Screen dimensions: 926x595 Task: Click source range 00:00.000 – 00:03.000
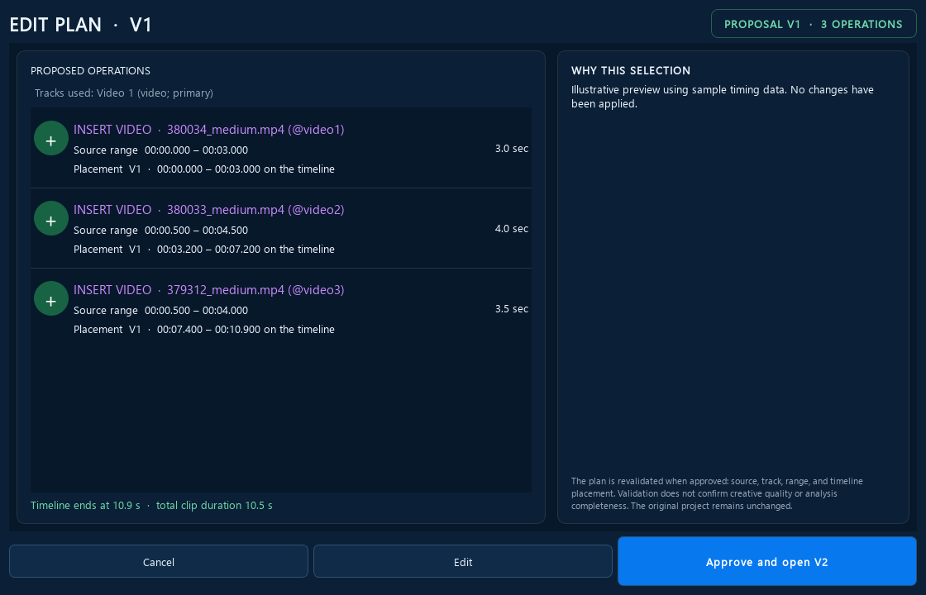[x=160, y=150]
